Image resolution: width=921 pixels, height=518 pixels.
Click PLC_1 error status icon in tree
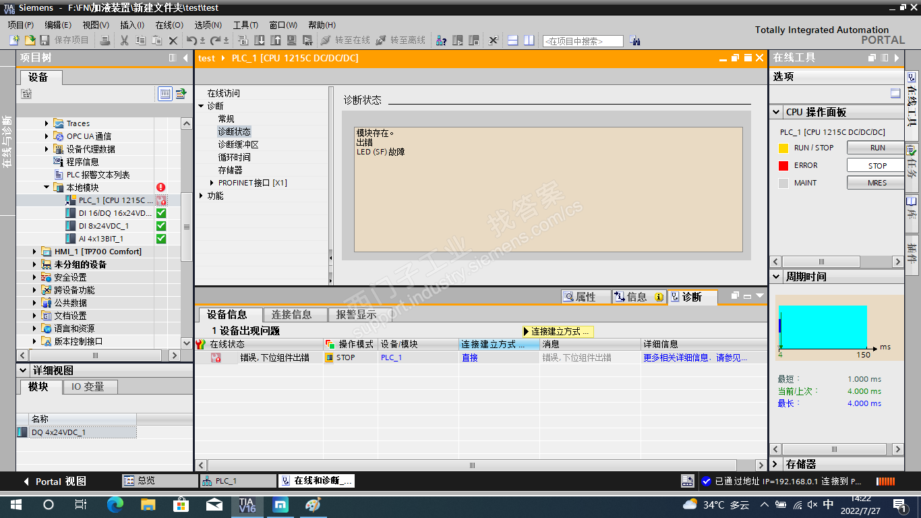[x=161, y=200]
